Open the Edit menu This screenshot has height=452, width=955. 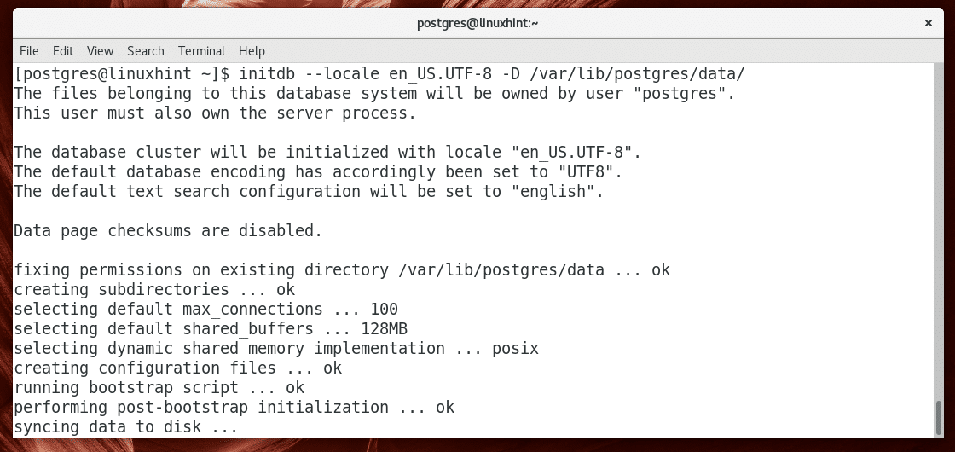point(63,51)
